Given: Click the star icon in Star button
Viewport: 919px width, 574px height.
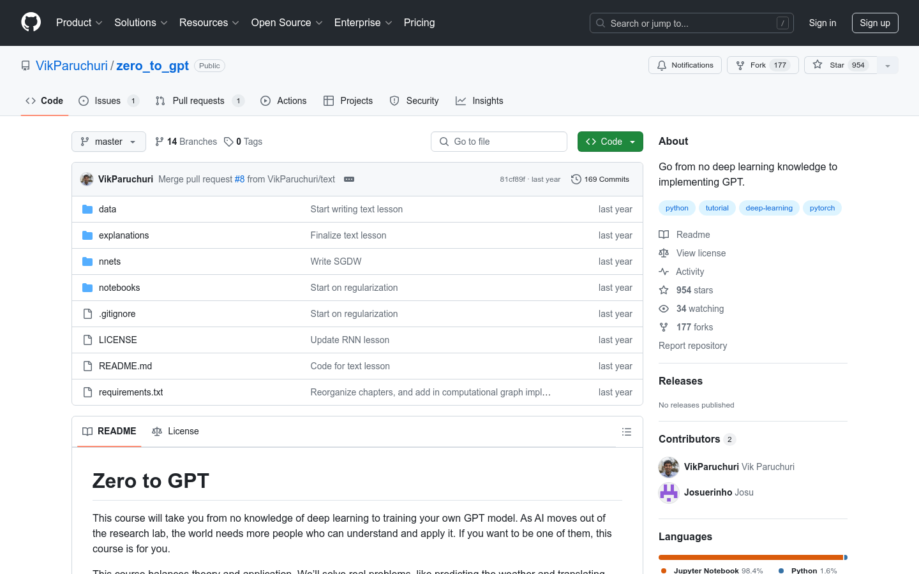Looking at the screenshot, I should click(x=818, y=65).
